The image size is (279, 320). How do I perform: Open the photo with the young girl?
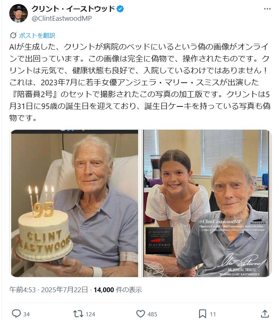(206, 203)
